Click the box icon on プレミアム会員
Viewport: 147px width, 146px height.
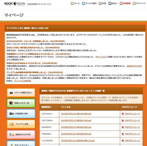(11, 124)
